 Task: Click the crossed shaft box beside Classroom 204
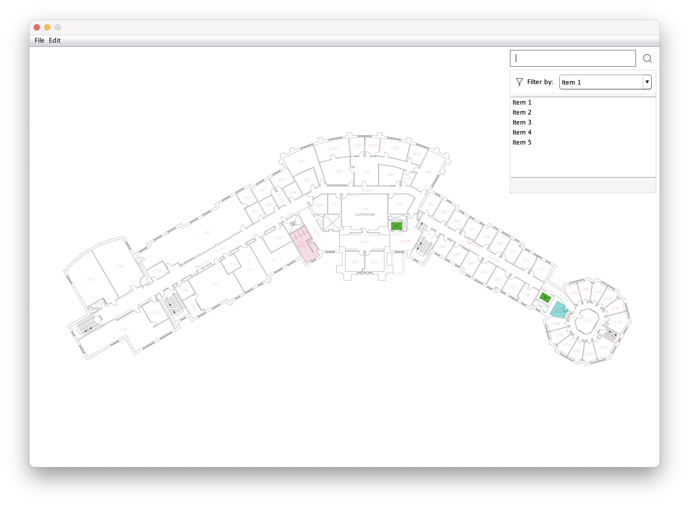[x=332, y=223]
